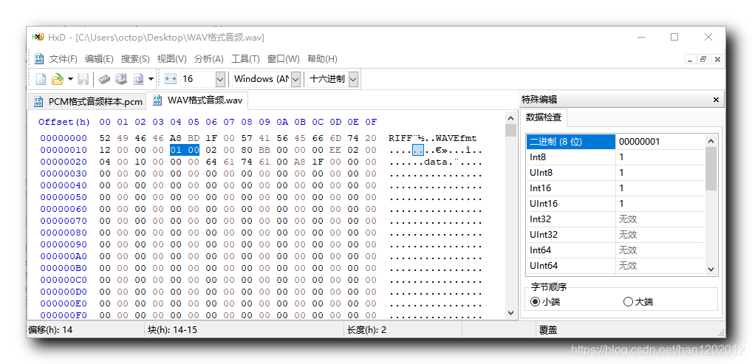This screenshot has height=364, width=752.
Task: Expand arrow beside disk image icon
Action: [x=151, y=79]
